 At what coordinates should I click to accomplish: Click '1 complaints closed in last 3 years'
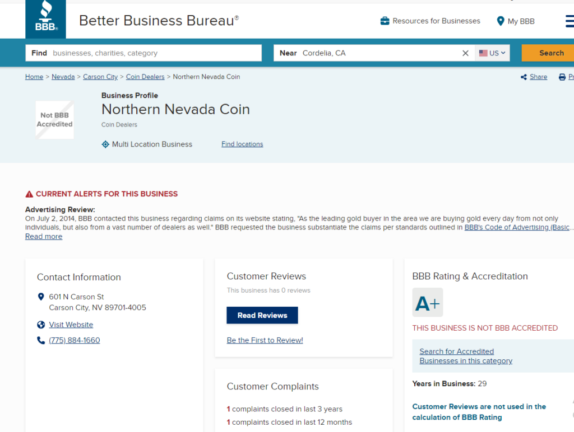[284, 409]
